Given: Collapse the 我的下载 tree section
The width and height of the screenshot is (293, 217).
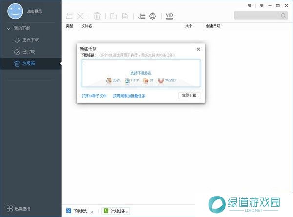Looking at the screenshot, I should tap(9, 29).
